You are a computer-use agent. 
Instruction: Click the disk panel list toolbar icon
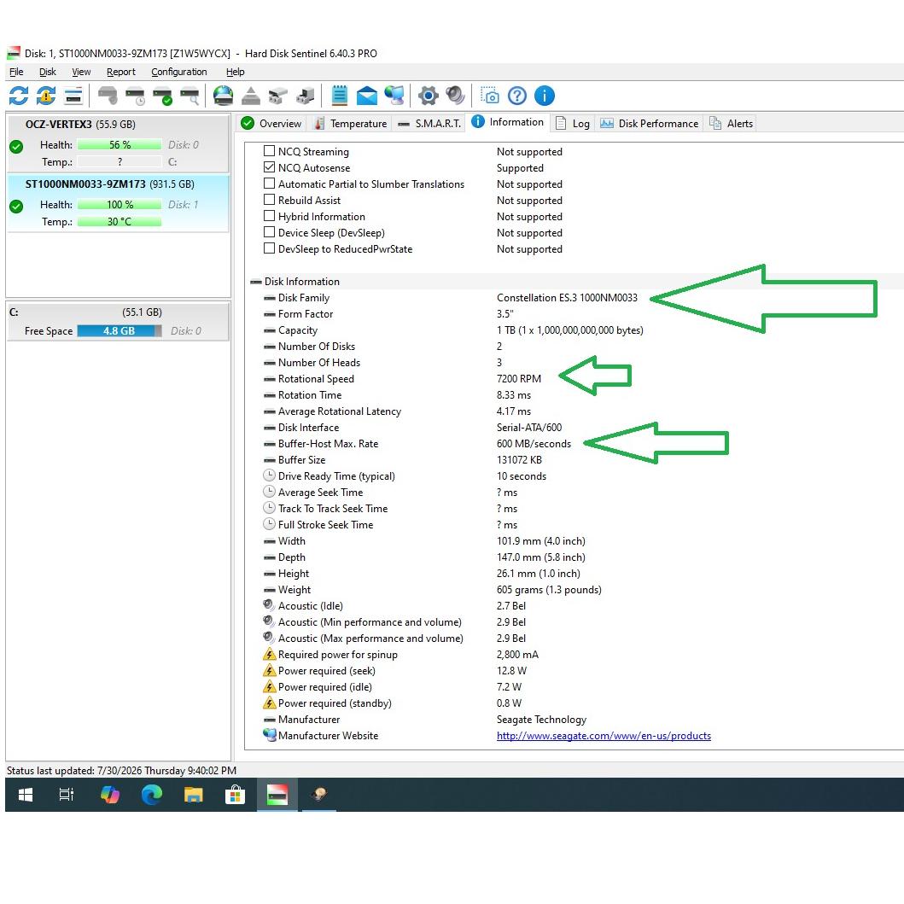click(x=73, y=96)
